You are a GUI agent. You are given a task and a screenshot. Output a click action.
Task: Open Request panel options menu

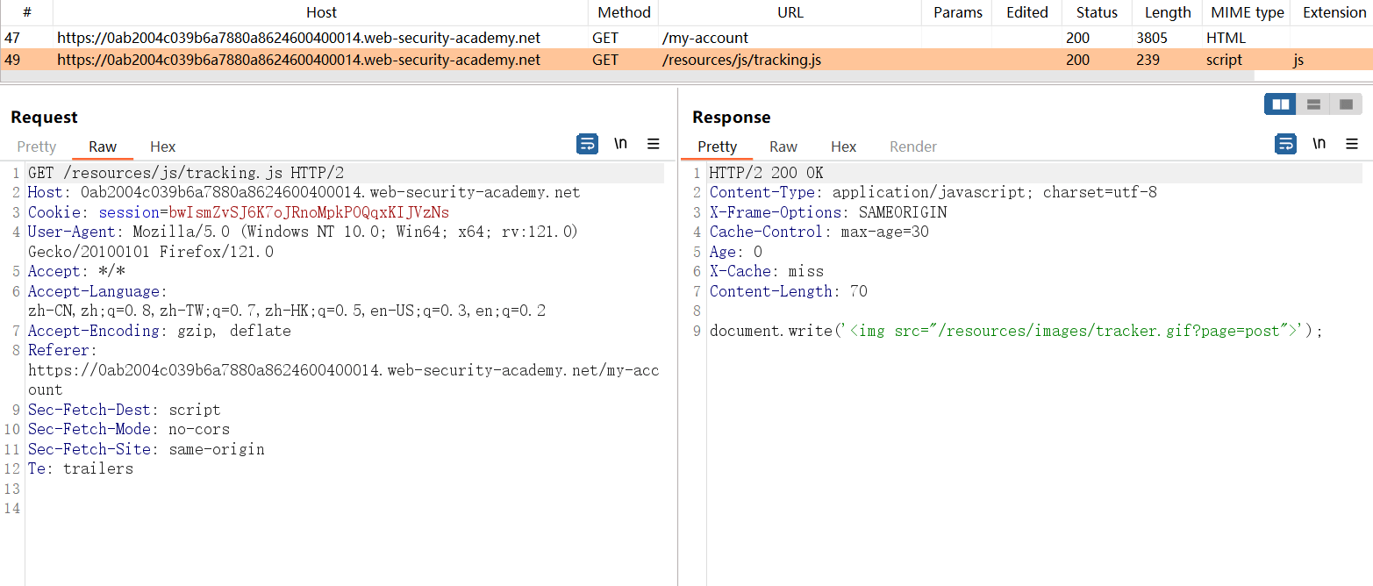pyautogui.click(x=654, y=144)
